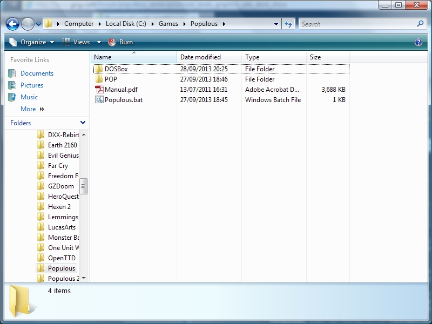This screenshot has width=432, height=324.
Task: Select the Manual.pdf file icon
Action: pyautogui.click(x=99, y=90)
